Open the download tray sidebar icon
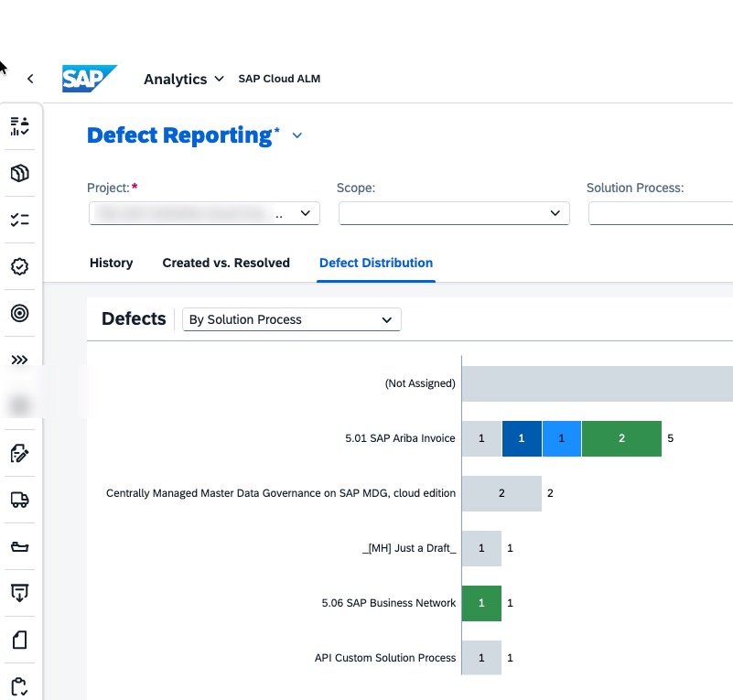Image resolution: width=733 pixels, height=700 pixels. tap(19, 593)
